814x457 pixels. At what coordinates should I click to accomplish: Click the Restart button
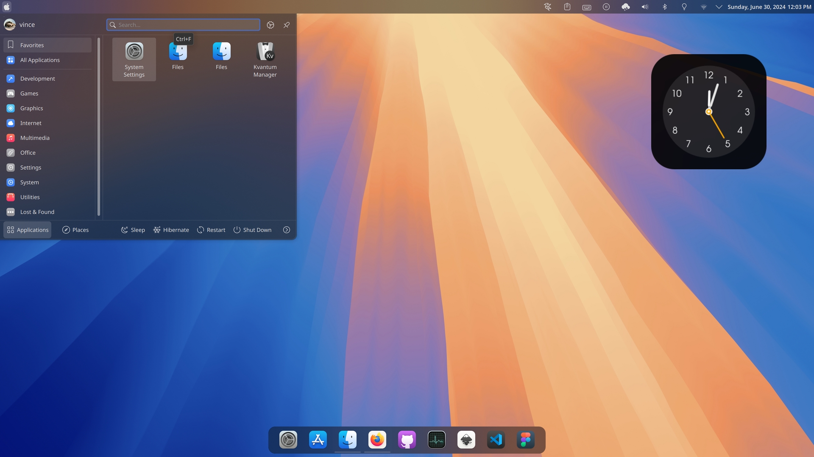211,230
